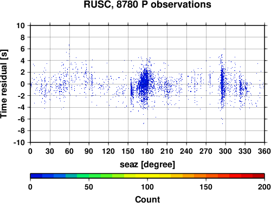This screenshot has height=203, width=271.
Task: Click the 'seaz [degree]' axis label
Action: coord(147,165)
